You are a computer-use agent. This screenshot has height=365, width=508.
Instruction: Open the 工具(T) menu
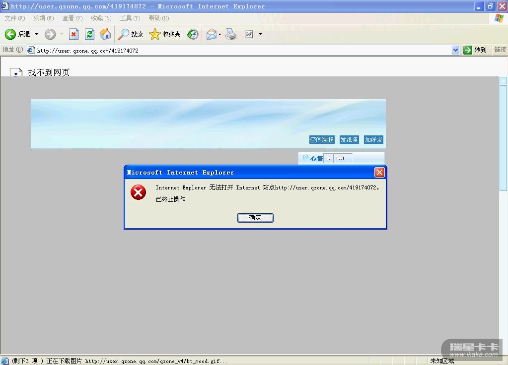coord(130,18)
